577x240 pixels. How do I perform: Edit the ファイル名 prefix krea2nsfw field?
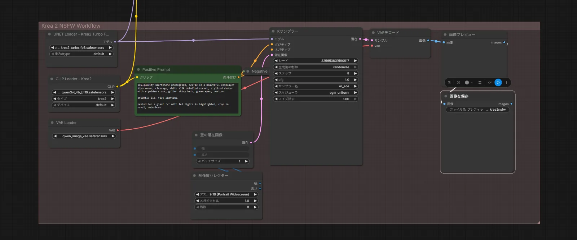[478, 110]
